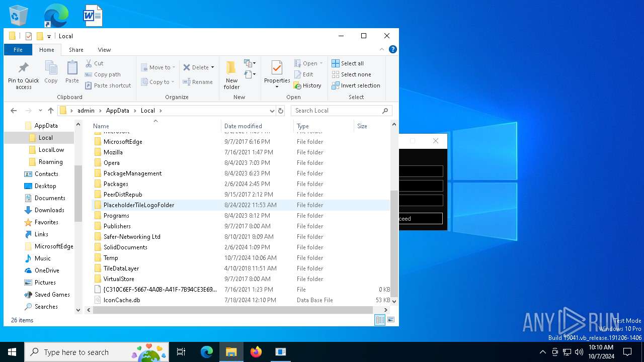This screenshot has width=644, height=362.
Task: Select Downloads in the navigation pane
Action: tap(49, 210)
